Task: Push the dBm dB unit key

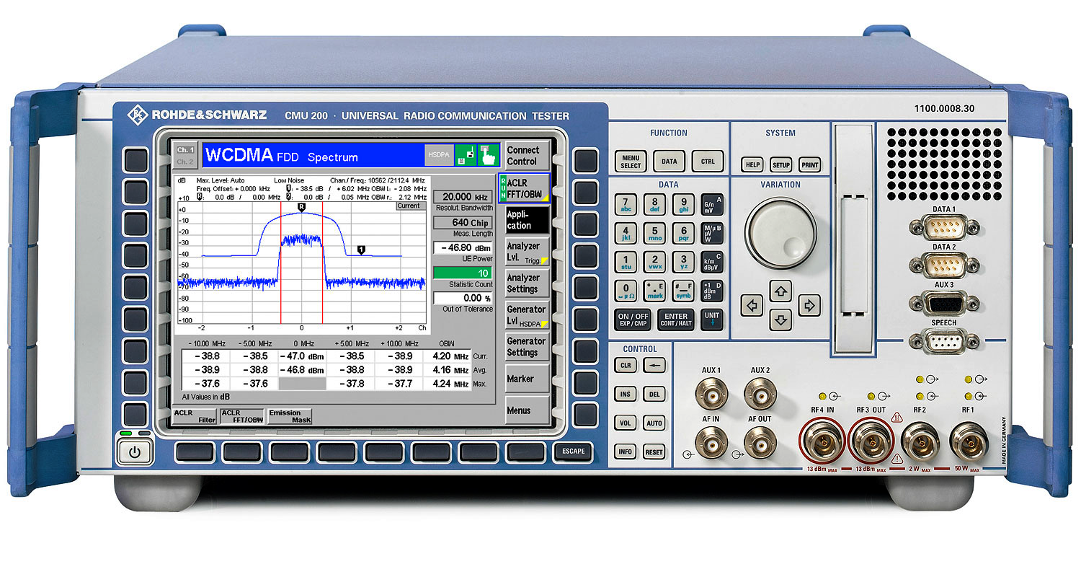Action: pyautogui.click(x=712, y=291)
